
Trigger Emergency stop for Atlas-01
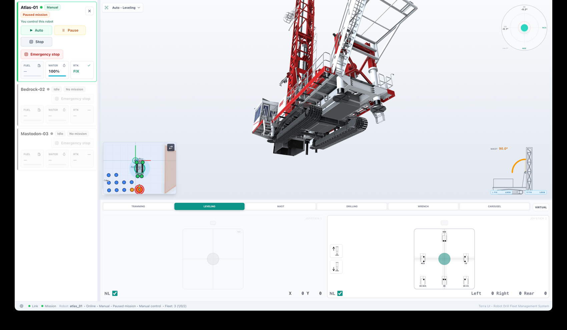pyautogui.click(x=42, y=54)
